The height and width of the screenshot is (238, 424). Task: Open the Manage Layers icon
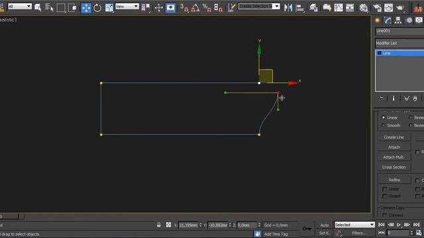(313, 7)
